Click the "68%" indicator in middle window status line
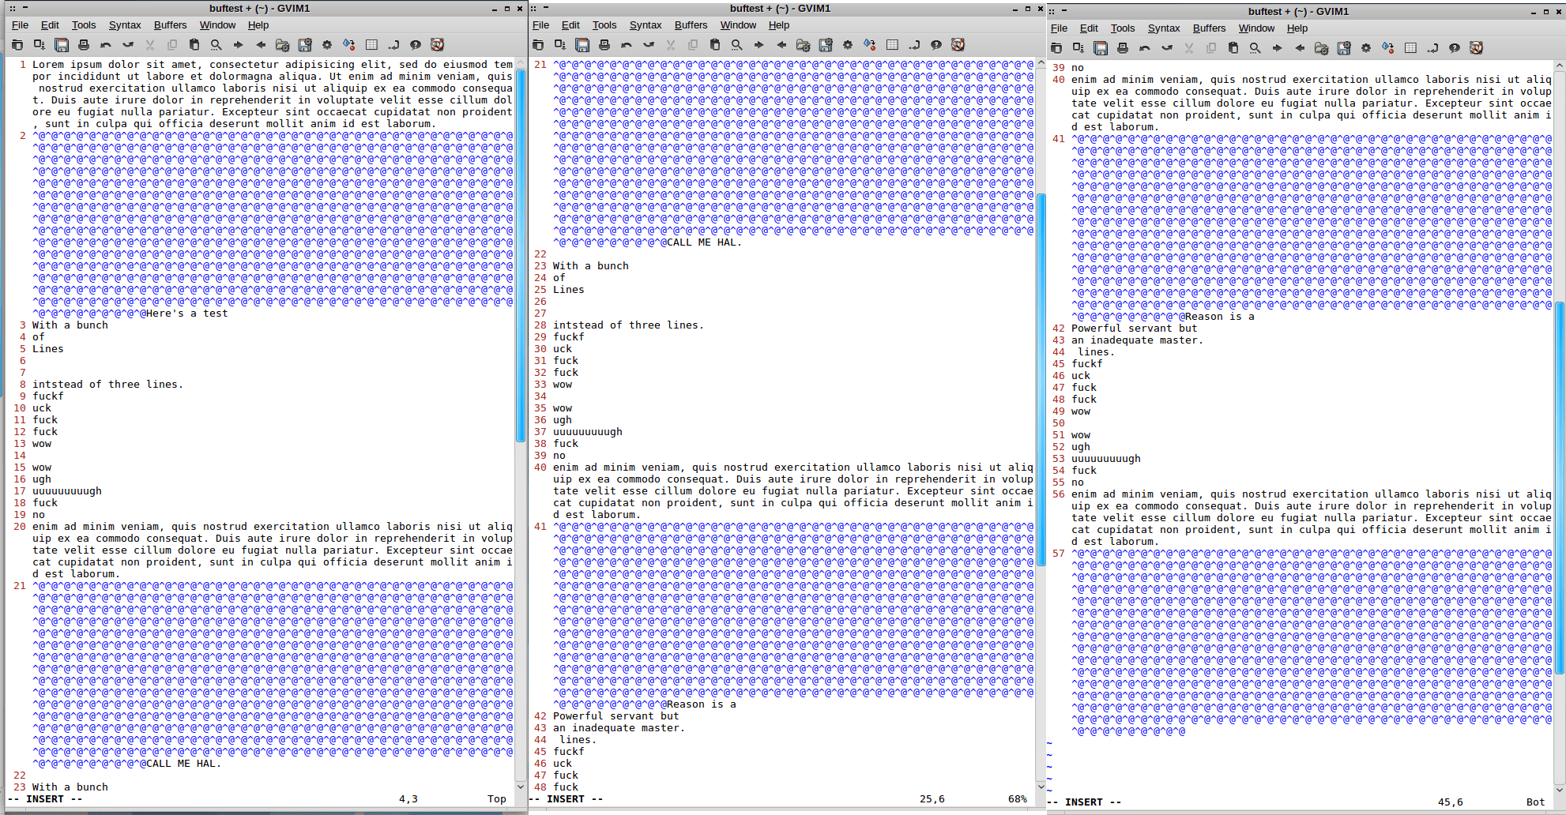1566x815 pixels. [1018, 799]
